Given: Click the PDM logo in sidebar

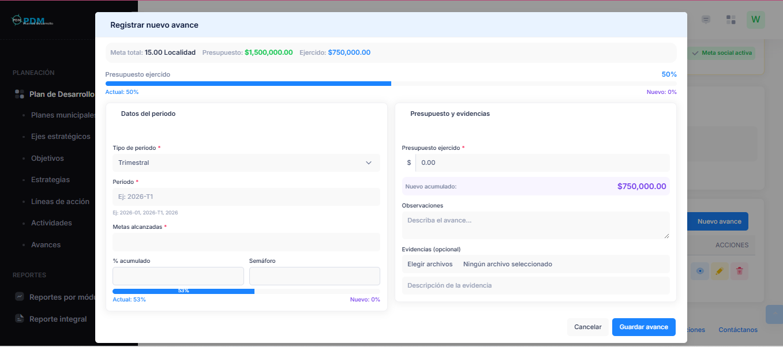Looking at the screenshot, I should [x=33, y=20].
